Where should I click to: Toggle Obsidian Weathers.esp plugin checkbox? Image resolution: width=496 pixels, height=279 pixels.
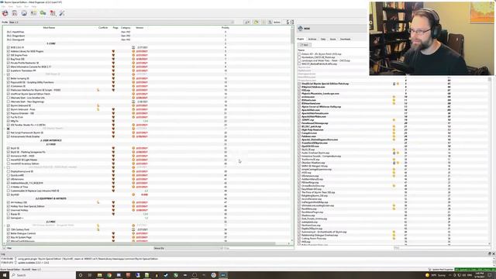(x=299, y=163)
